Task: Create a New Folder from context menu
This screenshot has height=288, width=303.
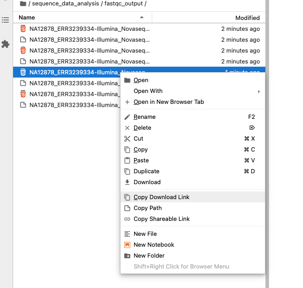Action: pyautogui.click(x=149, y=256)
